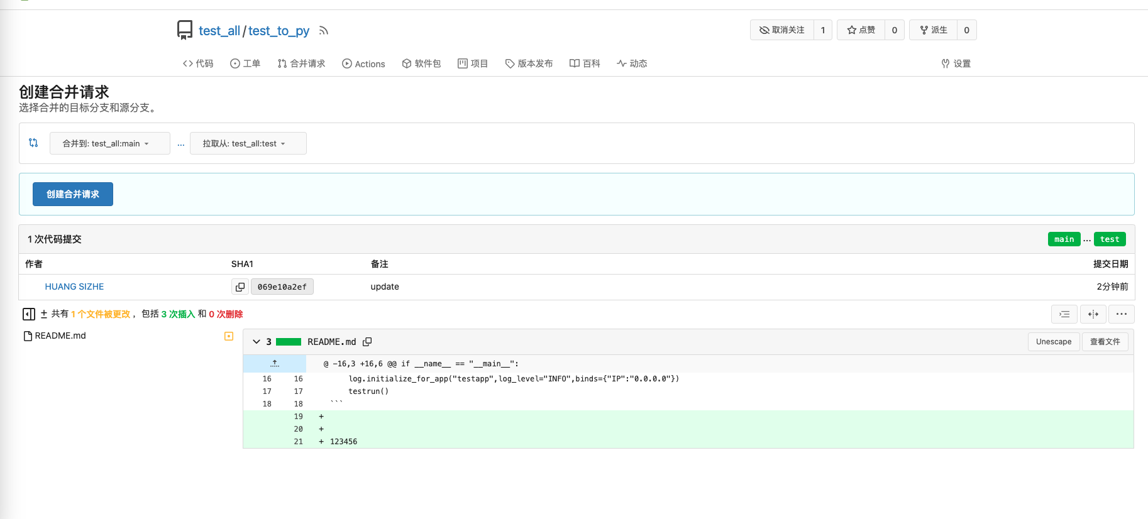
Task: Click the repository icon beside test_all
Action: (184, 30)
